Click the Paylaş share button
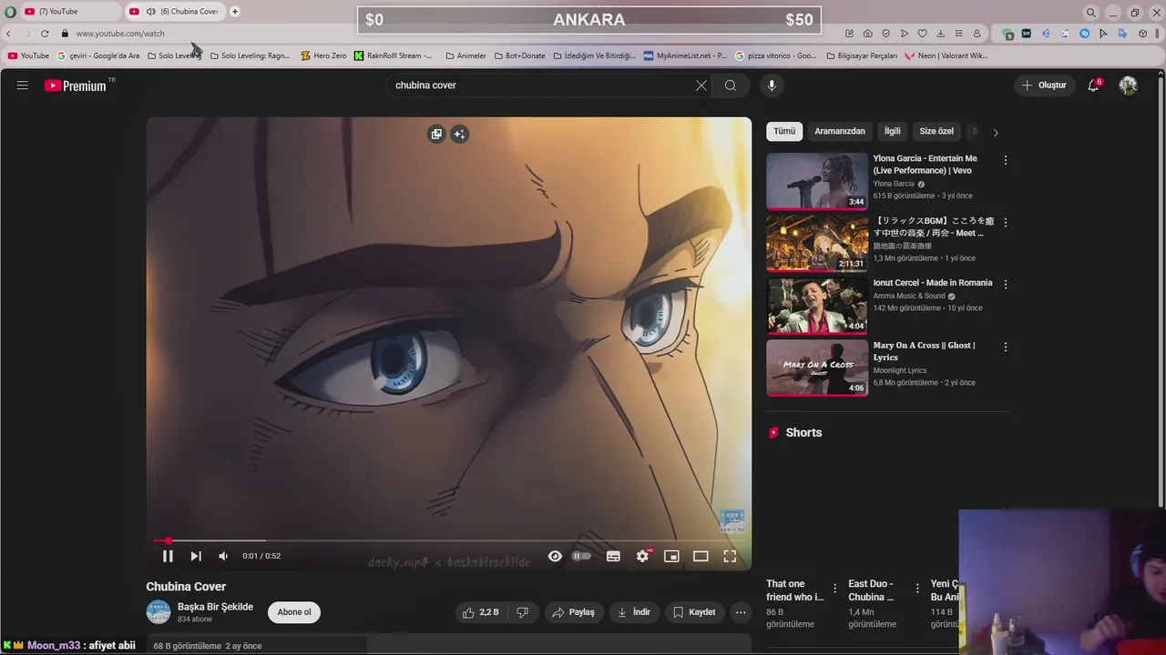1166x655 pixels. tap(574, 612)
